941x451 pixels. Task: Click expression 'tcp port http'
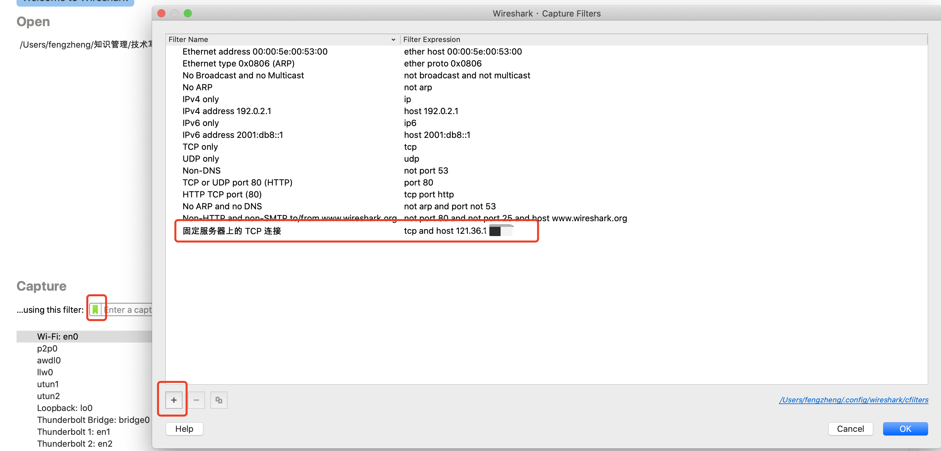pos(429,194)
